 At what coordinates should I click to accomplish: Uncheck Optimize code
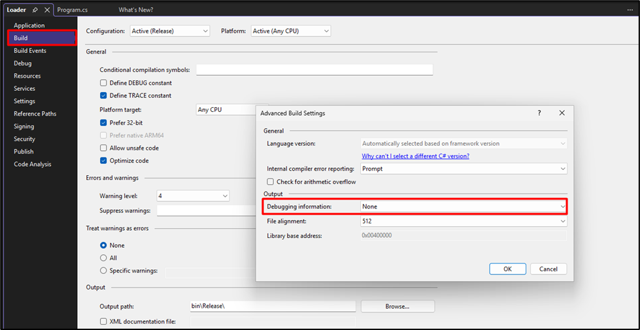pyautogui.click(x=103, y=161)
